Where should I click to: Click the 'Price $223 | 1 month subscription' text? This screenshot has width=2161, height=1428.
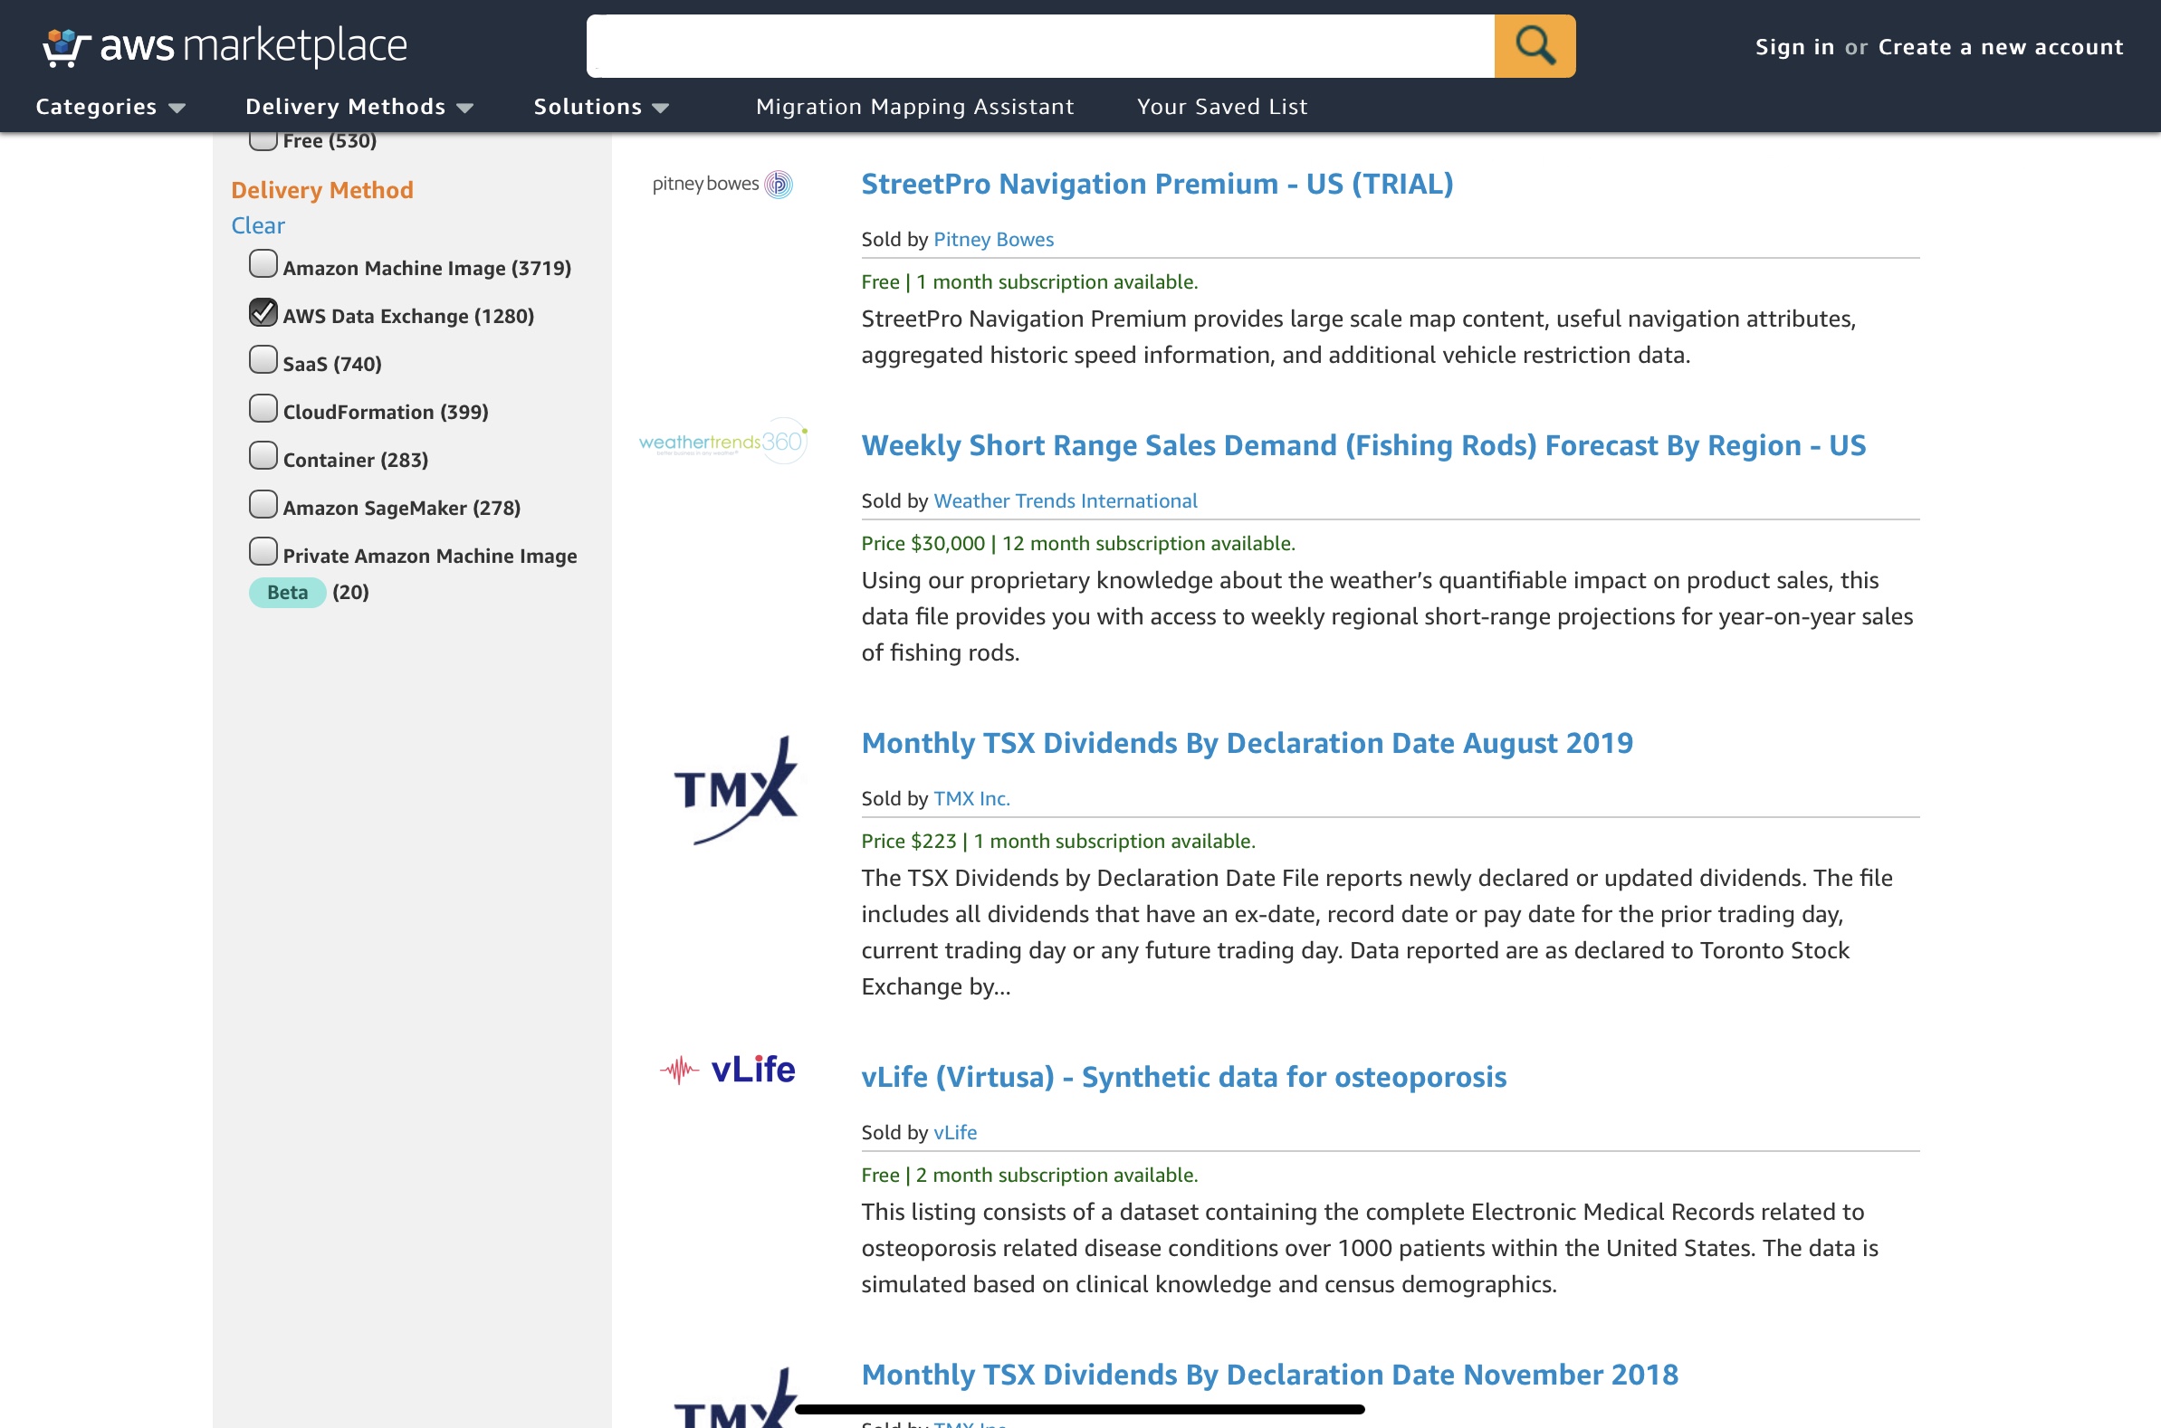point(1057,842)
